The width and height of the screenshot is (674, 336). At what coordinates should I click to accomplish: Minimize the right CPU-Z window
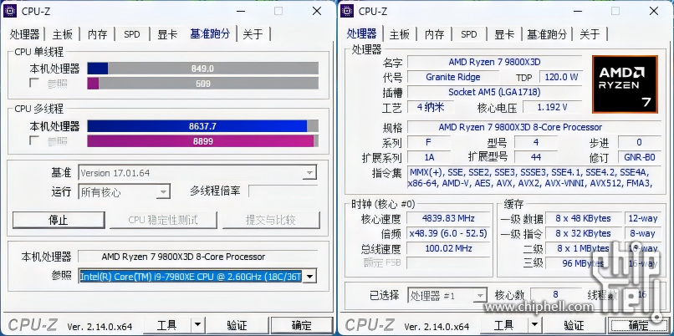click(579, 11)
